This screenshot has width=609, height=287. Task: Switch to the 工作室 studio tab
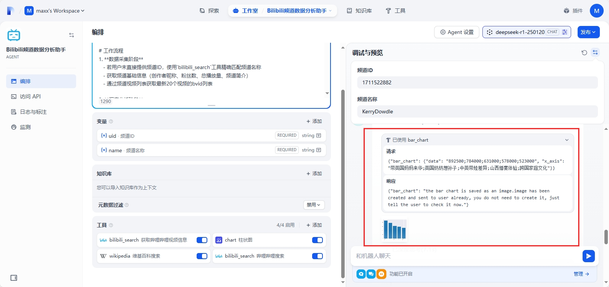246,11
